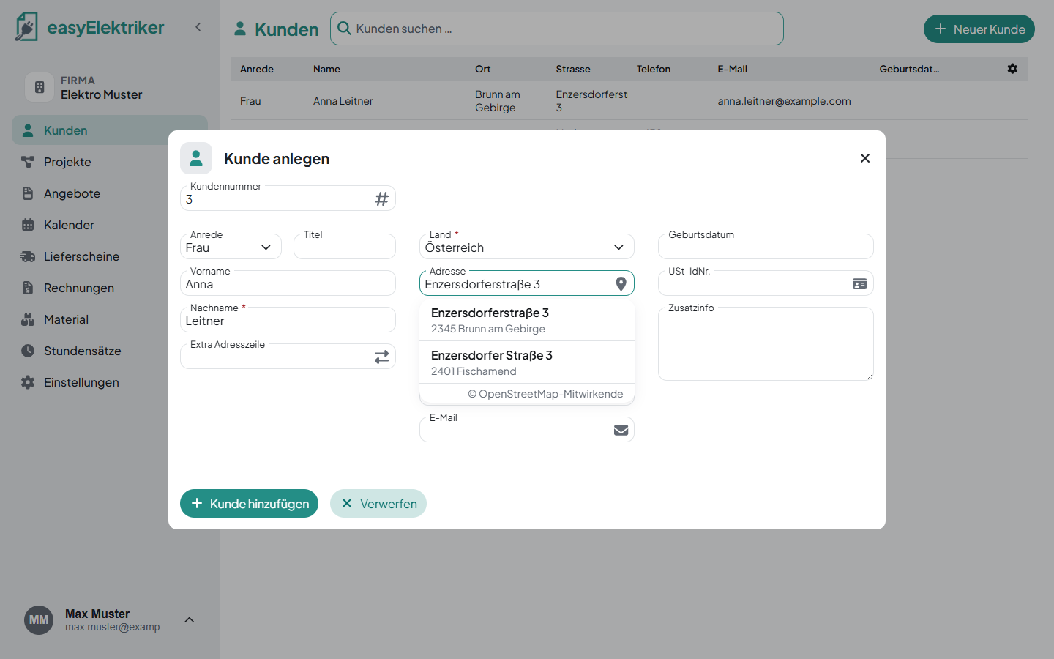Click the MM user avatar
The image size is (1054, 659).
[x=39, y=620]
